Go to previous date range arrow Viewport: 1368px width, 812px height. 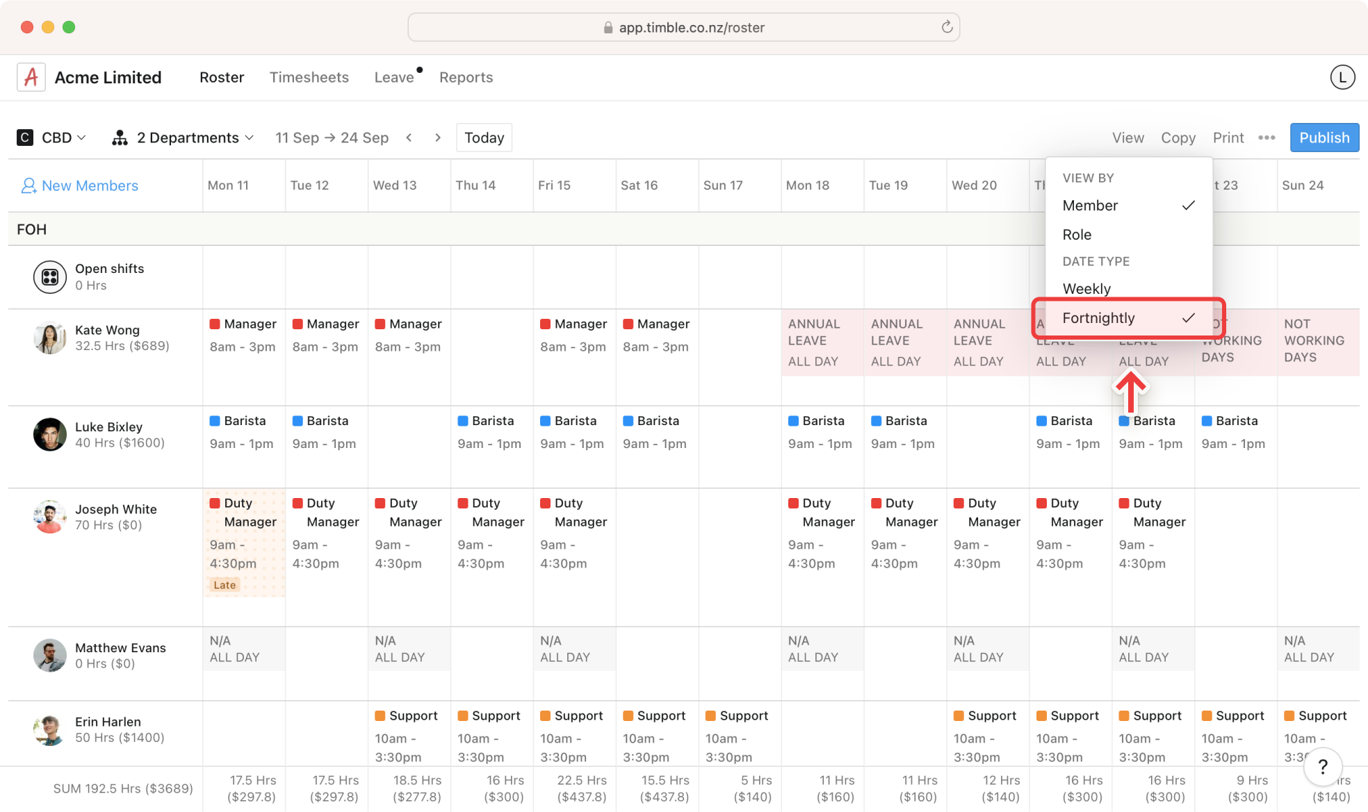pyautogui.click(x=409, y=138)
